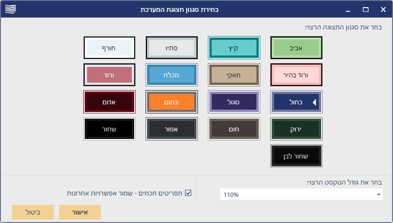Viewport: 393px width, 223px height.
Task: Select the אביב green theme swatch
Action: click(x=296, y=48)
